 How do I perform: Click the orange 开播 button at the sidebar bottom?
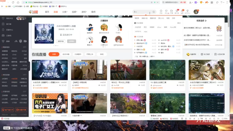tap(21, 110)
